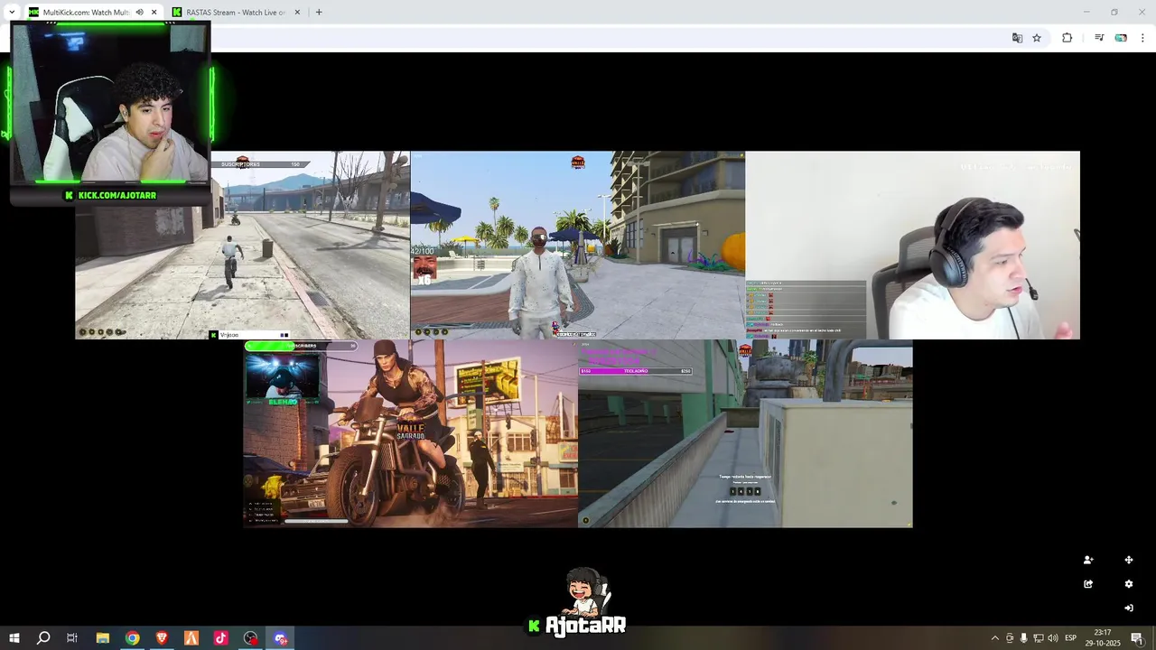Open Windows taskbar search

pyautogui.click(x=43, y=638)
